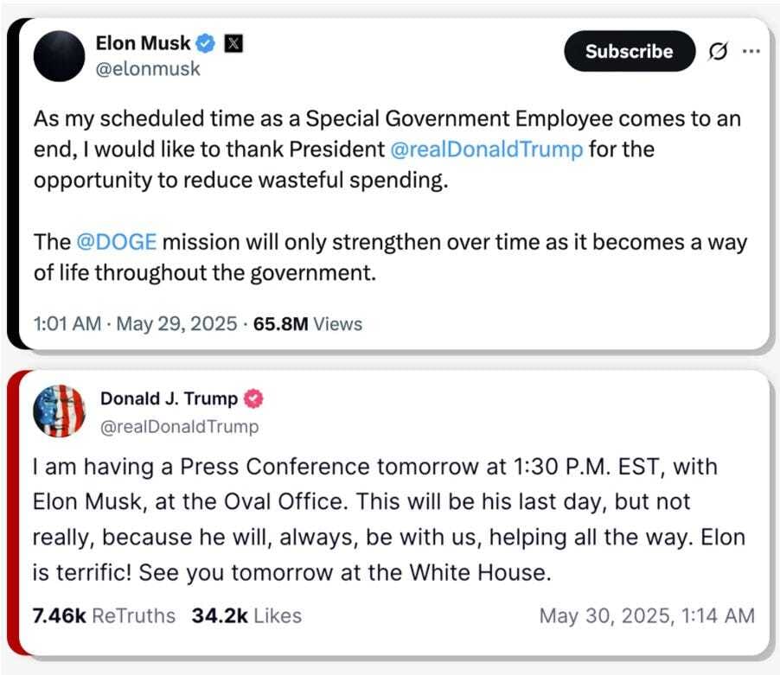Click the 65.8M Views count
Image resolution: width=780 pixels, height=675 pixels.
click(x=308, y=324)
